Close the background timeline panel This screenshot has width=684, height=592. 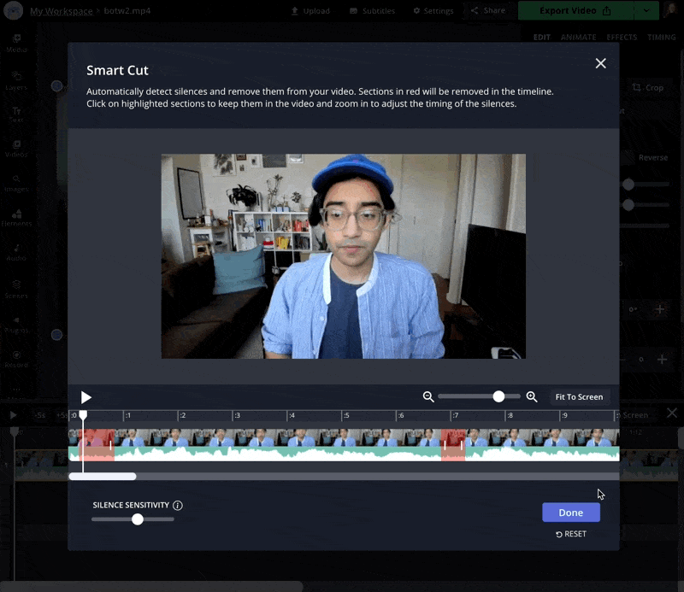coord(672,413)
